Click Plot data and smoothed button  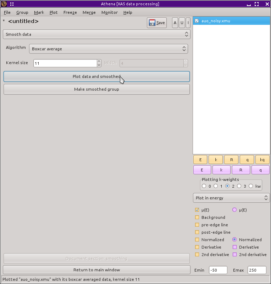click(96, 76)
